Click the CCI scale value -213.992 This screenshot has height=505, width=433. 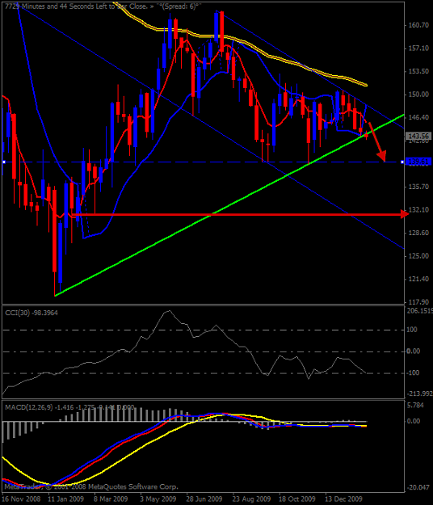tap(420, 393)
